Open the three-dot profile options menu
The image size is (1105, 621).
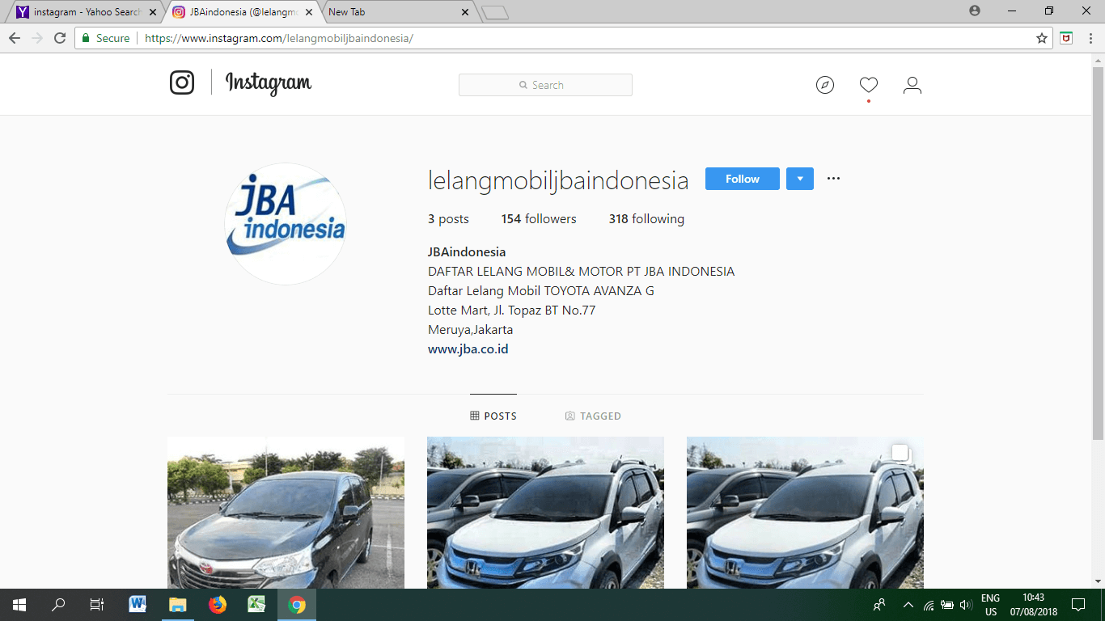(833, 179)
